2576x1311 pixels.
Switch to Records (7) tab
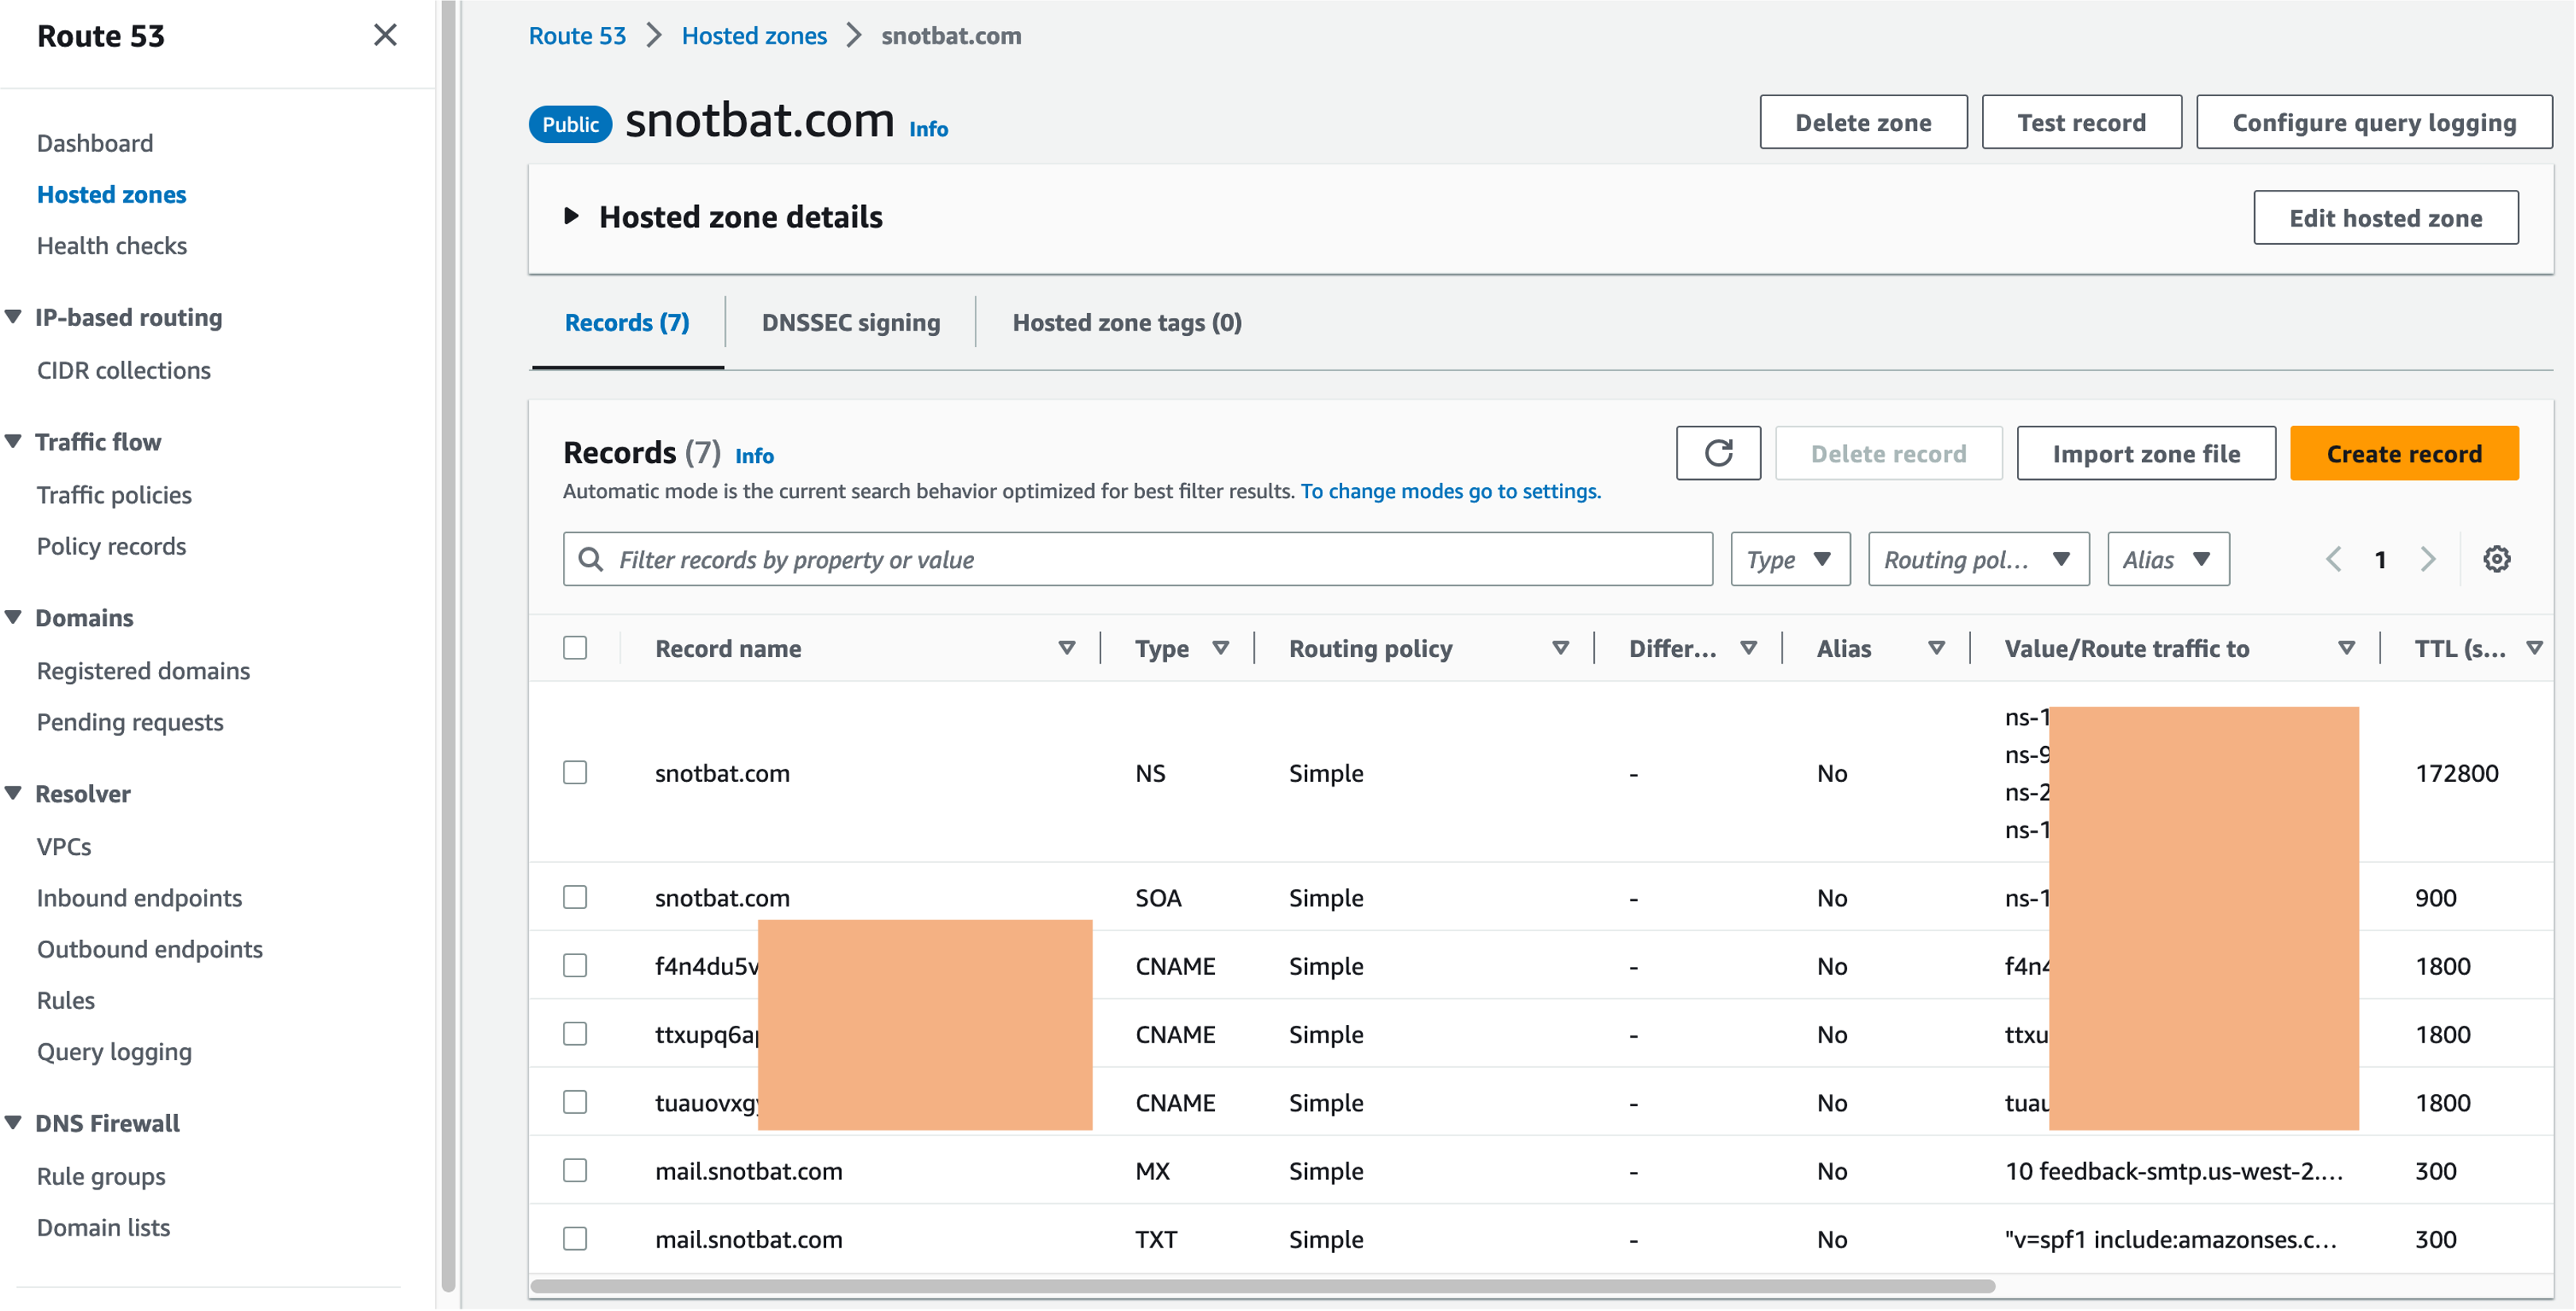click(627, 323)
